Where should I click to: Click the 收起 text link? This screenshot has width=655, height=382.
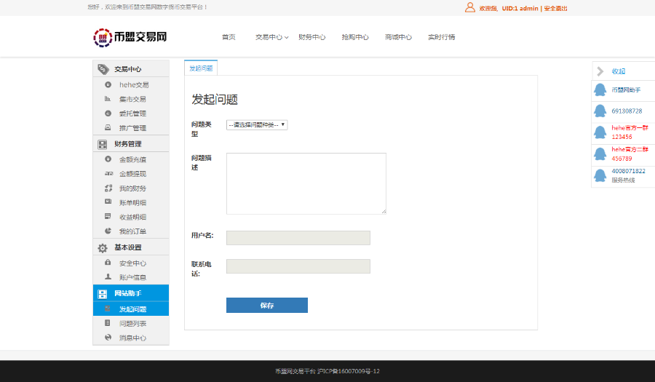[x=618, y=71]
